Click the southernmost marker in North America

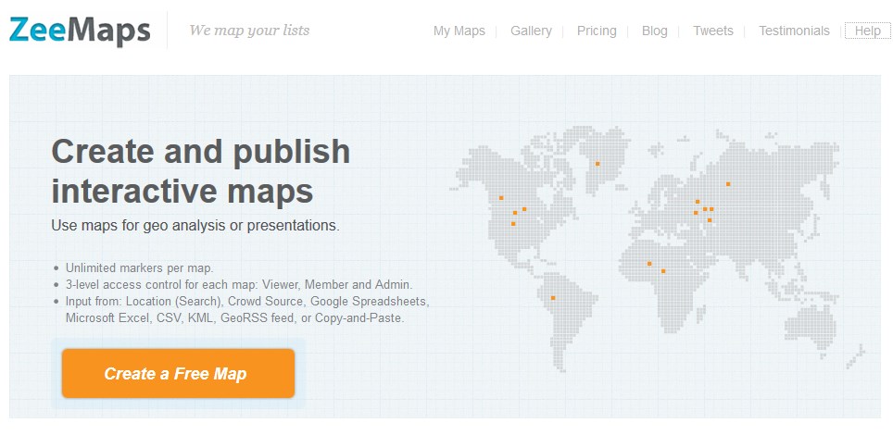pos(513,224)
